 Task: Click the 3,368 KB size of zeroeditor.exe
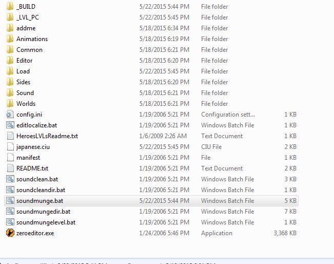(285, 233)
